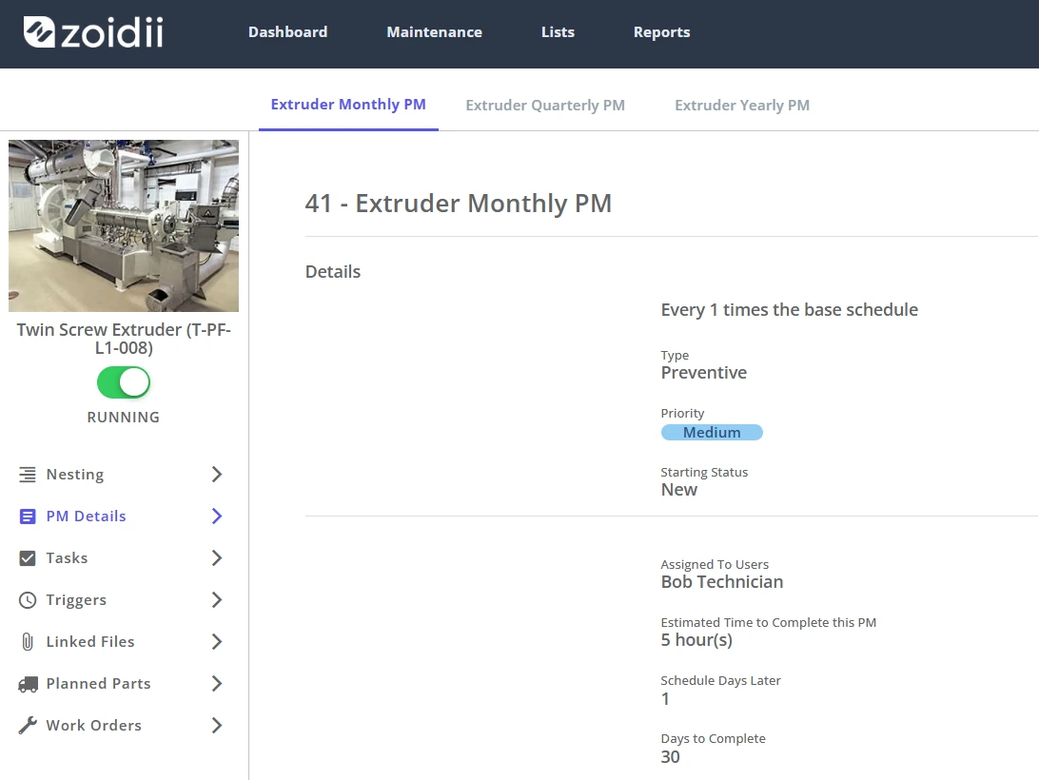Image resolution: width=1039 pixels, height=780 pixels.
Task: Click the Nesting list icon
Action: [28, 475]
